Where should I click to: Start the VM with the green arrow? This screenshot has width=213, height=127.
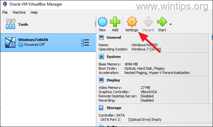(162, 22)
